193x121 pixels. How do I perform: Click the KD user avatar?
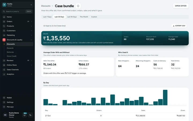click(x=5, y=115)
